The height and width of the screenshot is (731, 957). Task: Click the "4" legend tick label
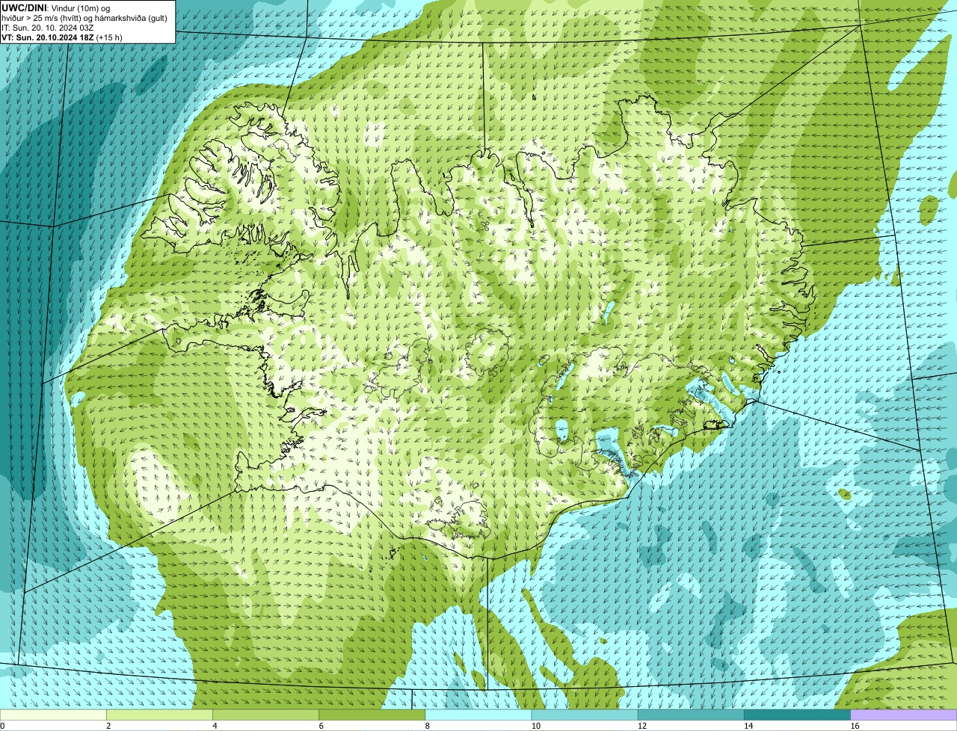[215, 726]
